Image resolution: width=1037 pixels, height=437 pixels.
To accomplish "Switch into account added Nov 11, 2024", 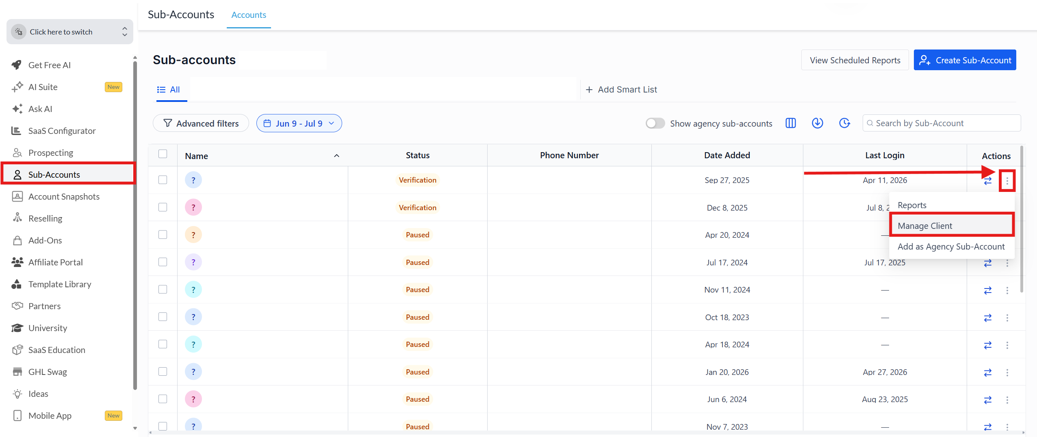I will point(987,290).
